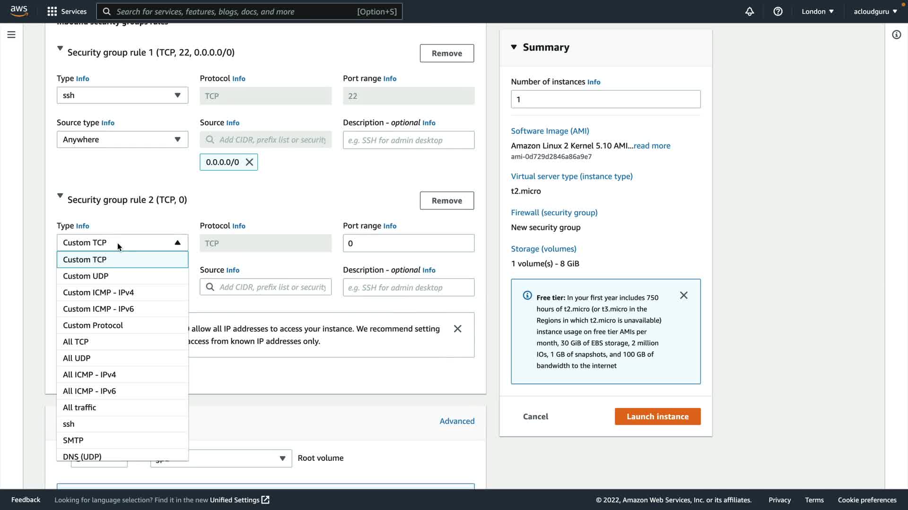This screenshot has width=908, height=510.
Task: Open the Services grid menu
Action: 52,11
